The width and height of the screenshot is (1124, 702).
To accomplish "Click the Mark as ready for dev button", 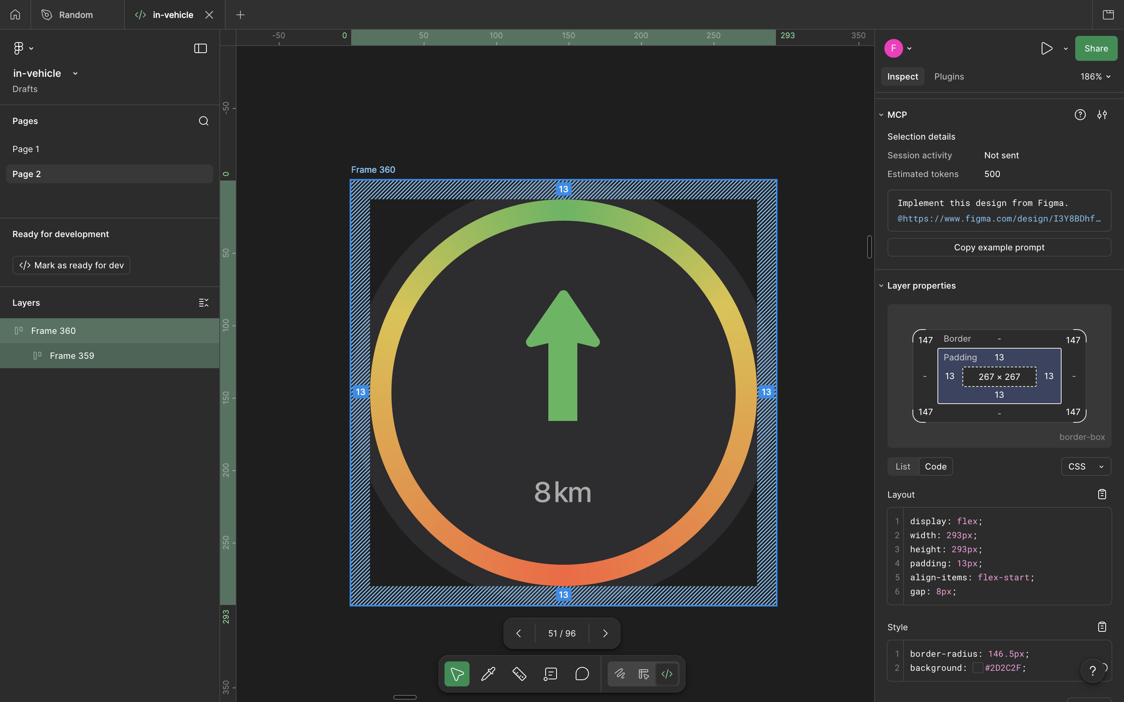I will coord(71,265).
